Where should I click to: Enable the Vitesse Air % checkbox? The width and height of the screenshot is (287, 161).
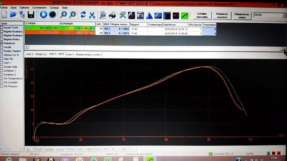(x=2, y=55)
